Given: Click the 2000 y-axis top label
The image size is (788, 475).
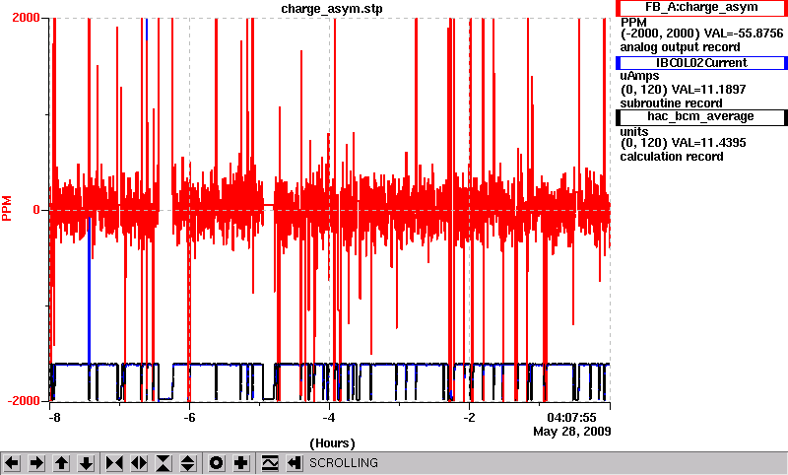Looking at the screenshot, I should [26, 18].
